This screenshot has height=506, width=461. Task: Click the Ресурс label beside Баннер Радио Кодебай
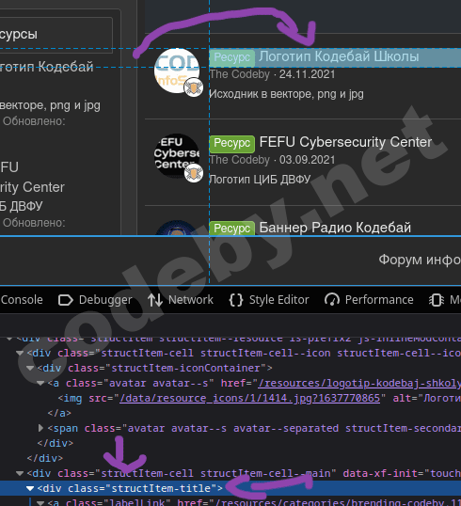coord(232,229)
